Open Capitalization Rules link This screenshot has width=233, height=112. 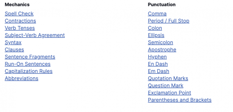tap(29, 71)
